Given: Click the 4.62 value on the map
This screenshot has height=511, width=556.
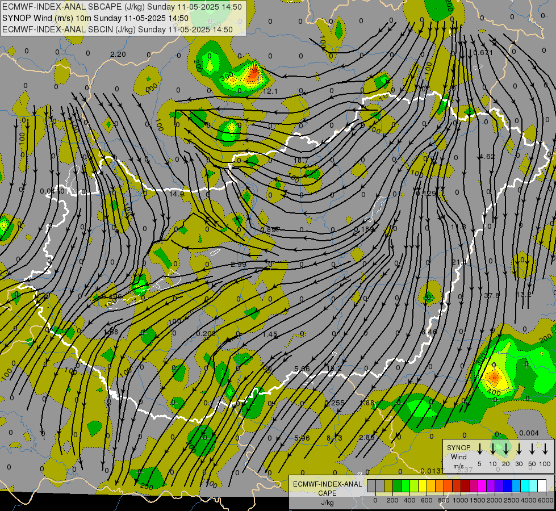Looking at the screenshot, I should point(487,156).
